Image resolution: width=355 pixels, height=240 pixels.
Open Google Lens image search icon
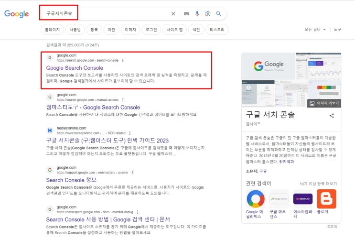(x=208, y=14)
